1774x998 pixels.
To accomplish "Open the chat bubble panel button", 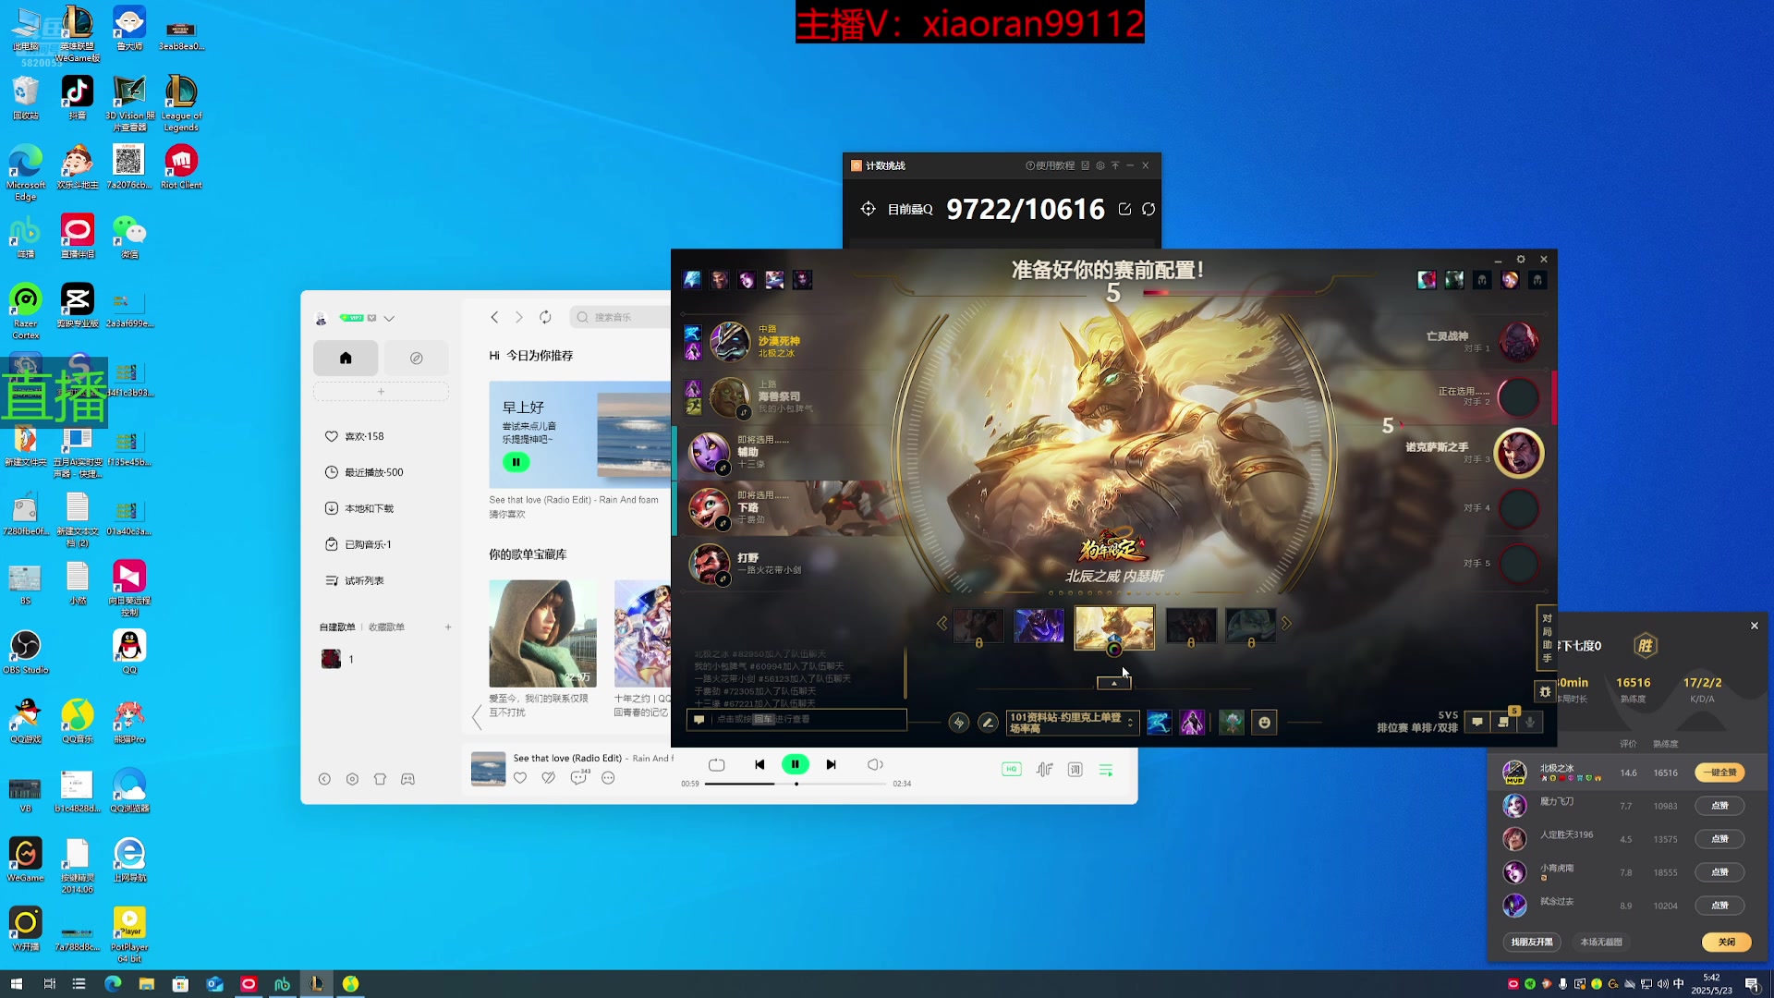I will [1476, 723].
